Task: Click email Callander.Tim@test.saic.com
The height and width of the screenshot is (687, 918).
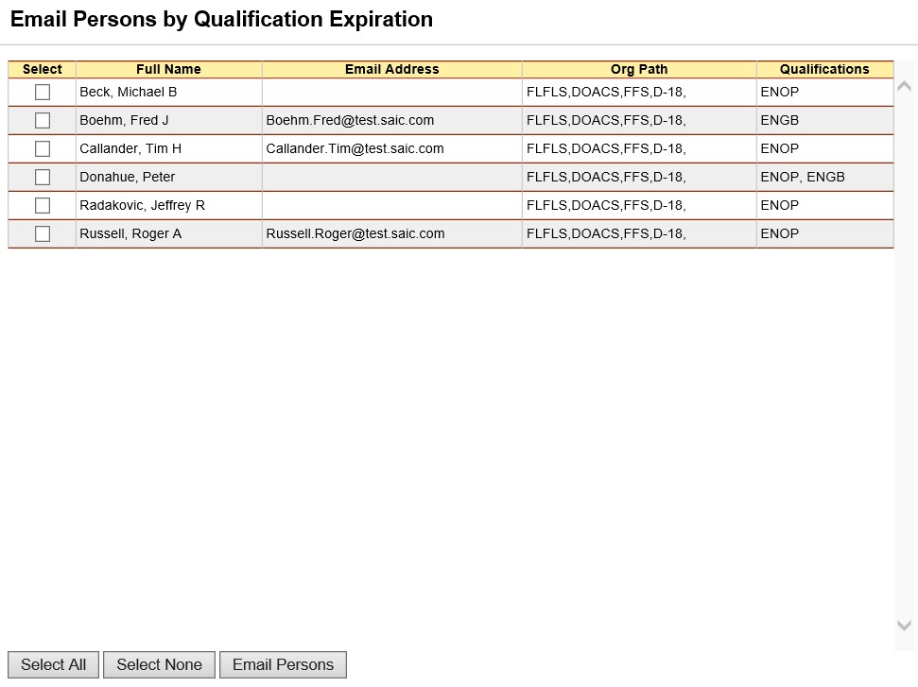Action: [355, 148]
